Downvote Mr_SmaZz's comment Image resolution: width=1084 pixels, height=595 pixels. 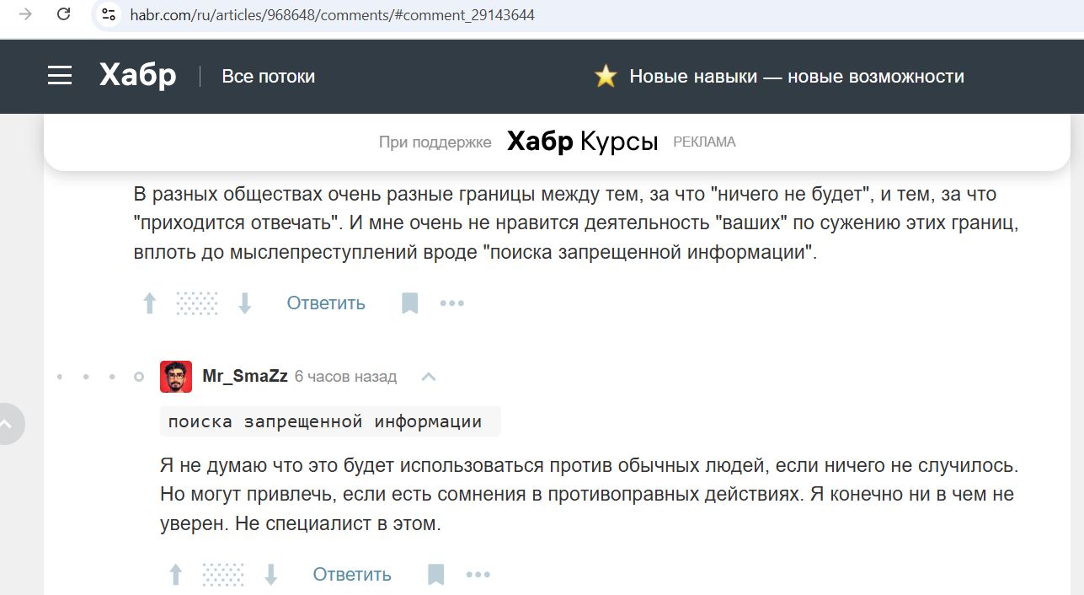click(x=271, y=575)
